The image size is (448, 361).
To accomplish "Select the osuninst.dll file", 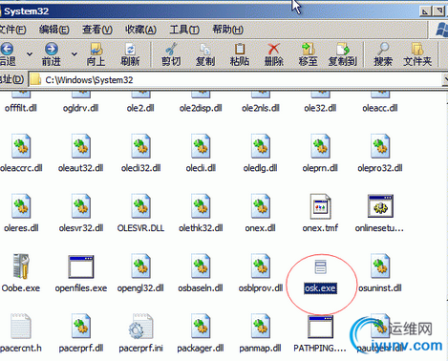I will click(x=380, y=273).
